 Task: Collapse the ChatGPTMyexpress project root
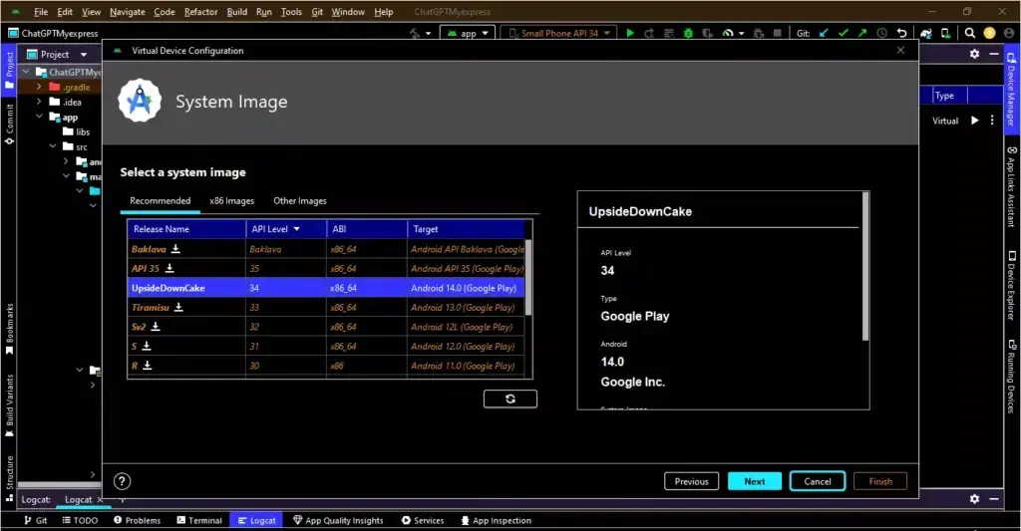[x=26, y=72]
